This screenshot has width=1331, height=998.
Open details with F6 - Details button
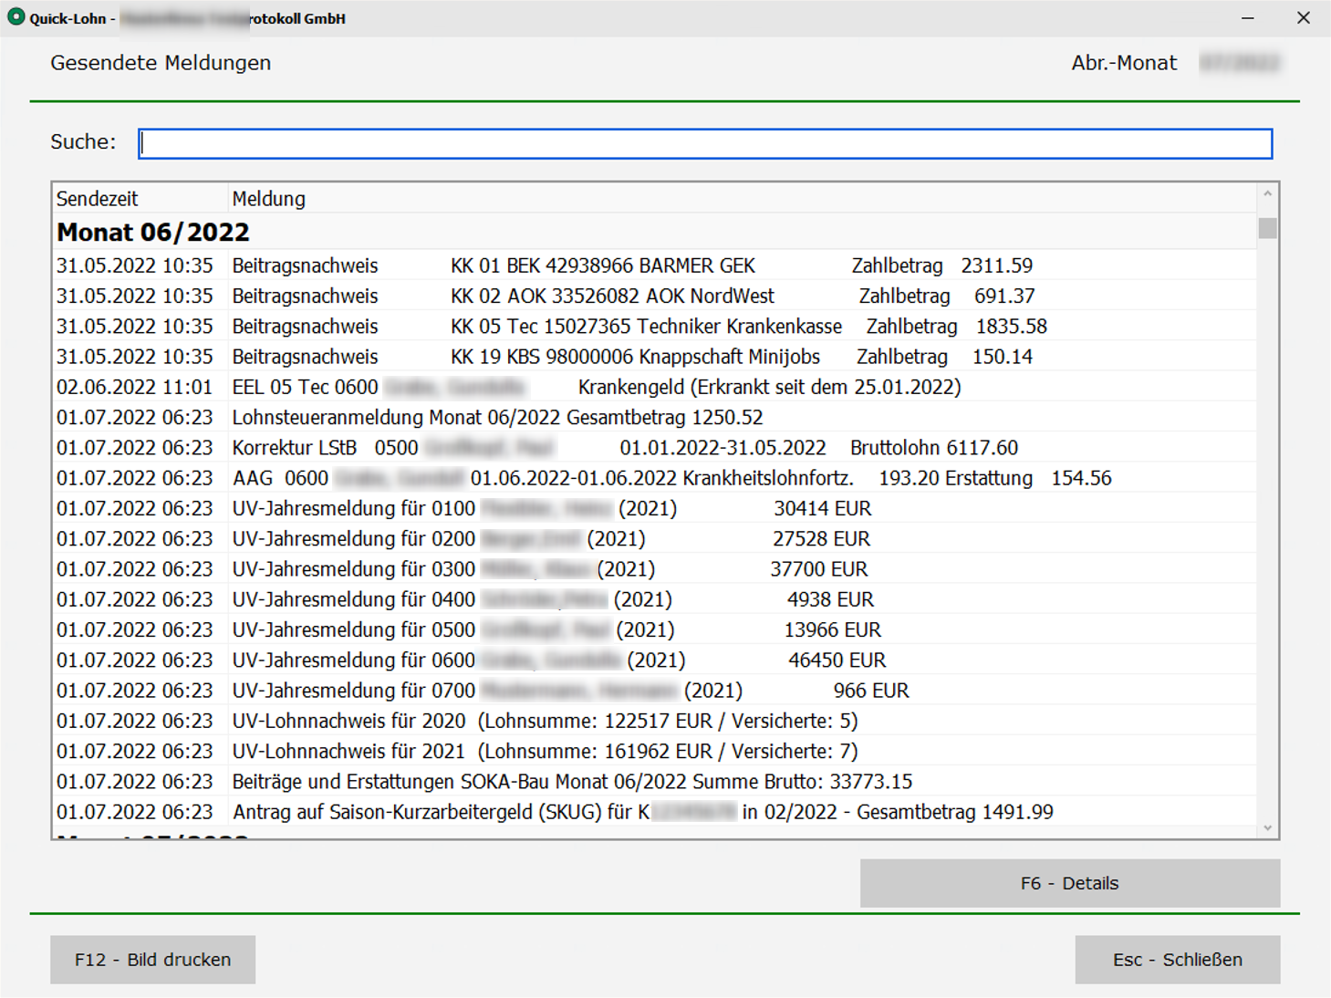click(x=1069, y=883)
